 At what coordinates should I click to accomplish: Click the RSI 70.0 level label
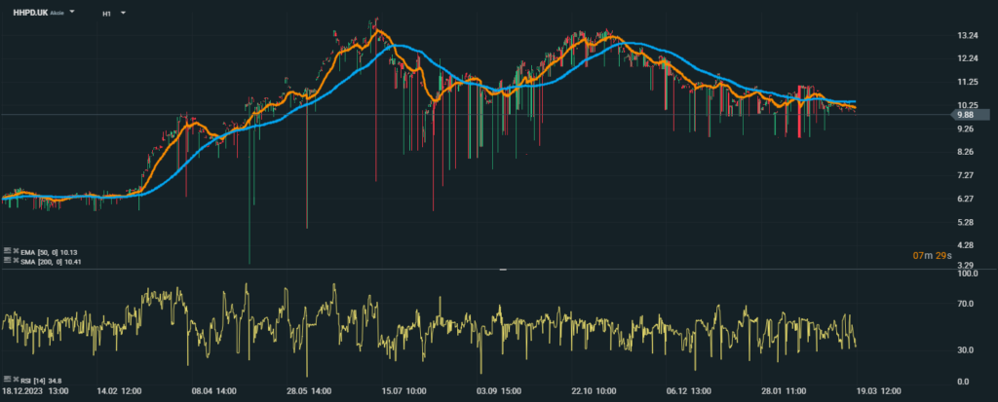pos(967,304)
